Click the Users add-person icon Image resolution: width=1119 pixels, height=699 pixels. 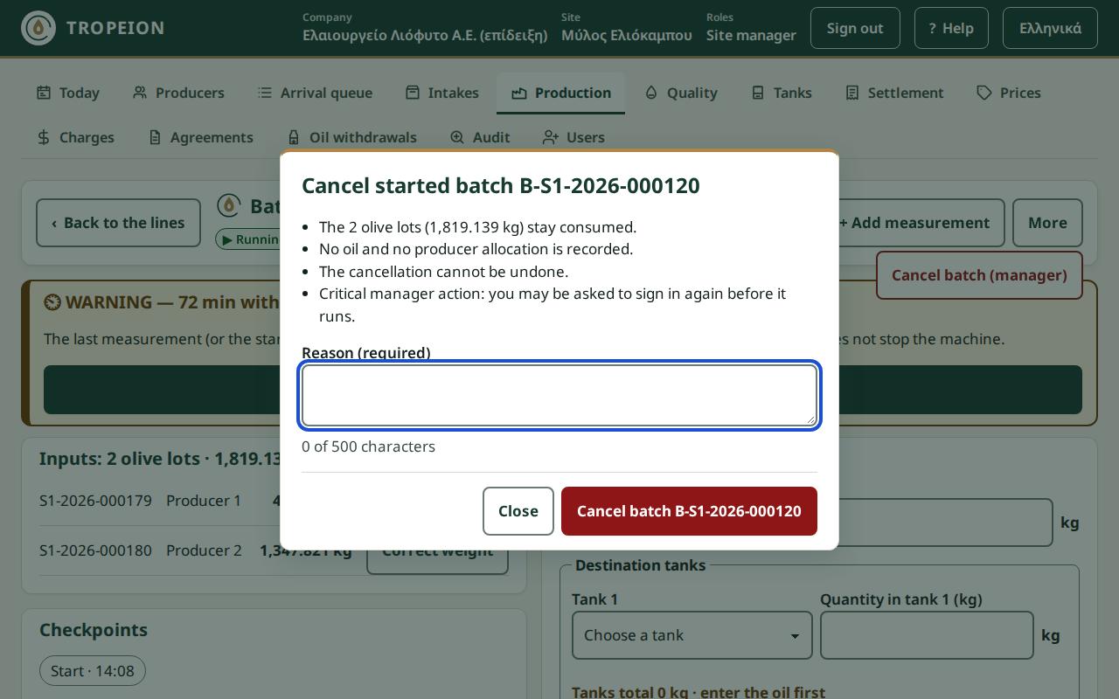[x=551, y=137]
